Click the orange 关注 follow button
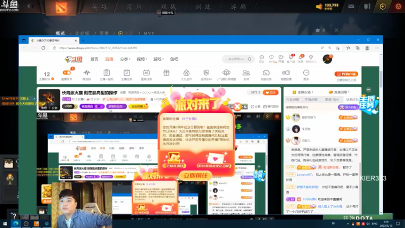Screen dimensions: 405x228 pyautogui.click(x=271, y=92)
